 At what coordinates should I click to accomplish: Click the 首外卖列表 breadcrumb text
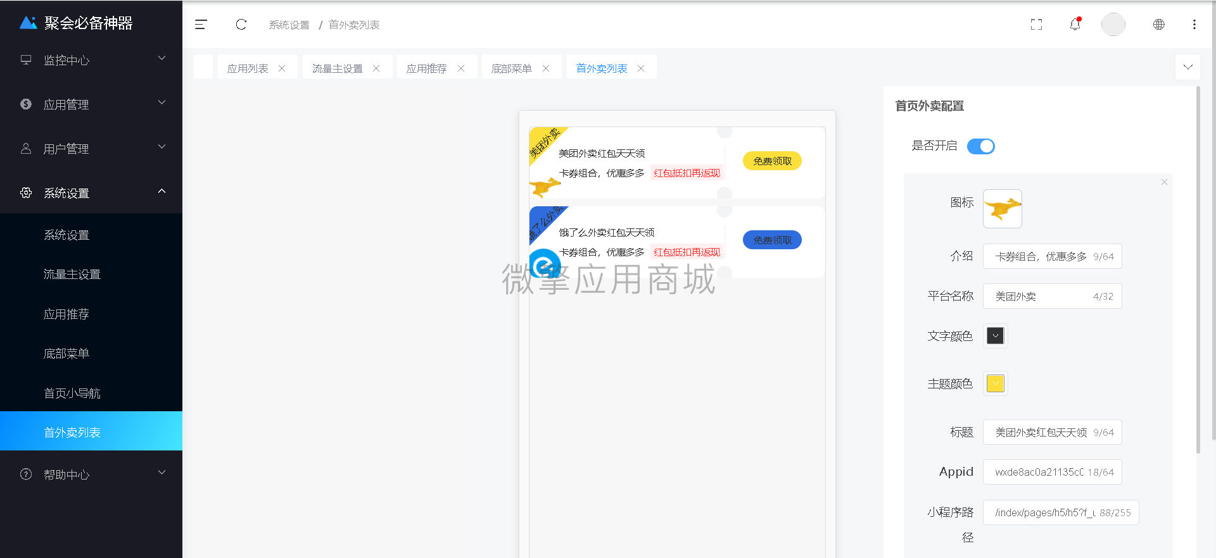point(354,25)
